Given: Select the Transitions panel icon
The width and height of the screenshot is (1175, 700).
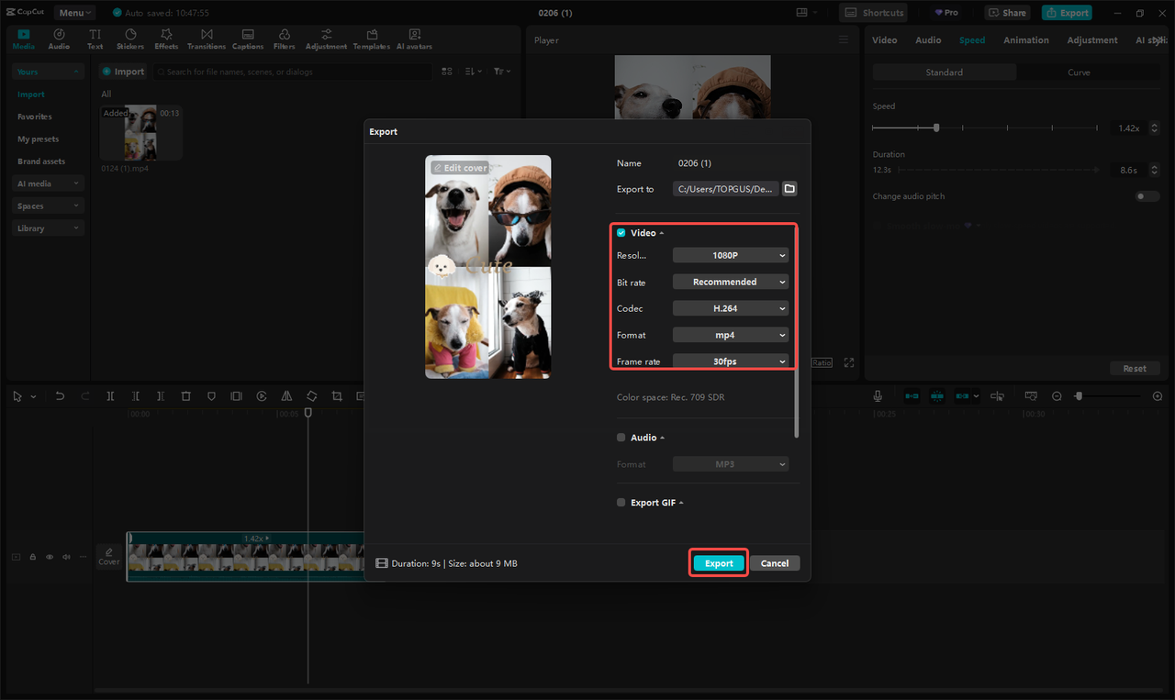Looking at the screenshot, I should [x=206, y=38].
